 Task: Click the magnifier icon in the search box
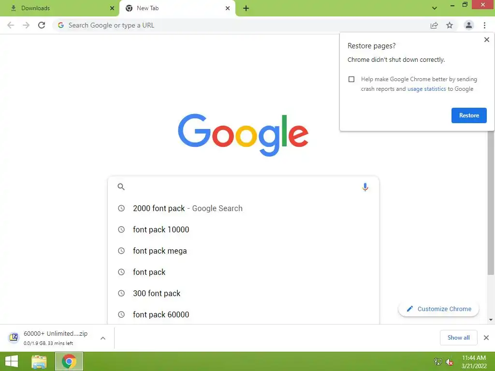121,187
